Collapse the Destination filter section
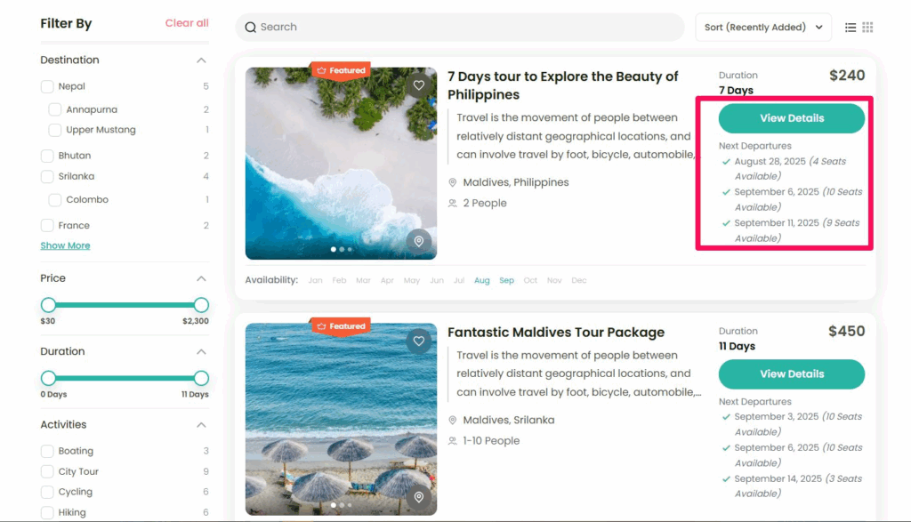The height and width of the screenshot is (522, 911). 201,60
